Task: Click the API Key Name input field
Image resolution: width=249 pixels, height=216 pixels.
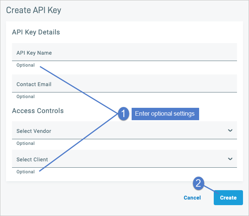Action: 124,52
